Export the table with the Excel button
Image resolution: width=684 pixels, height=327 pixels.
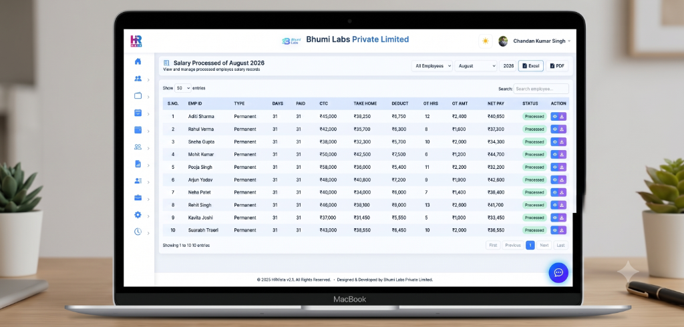click(x=531, y=66)
